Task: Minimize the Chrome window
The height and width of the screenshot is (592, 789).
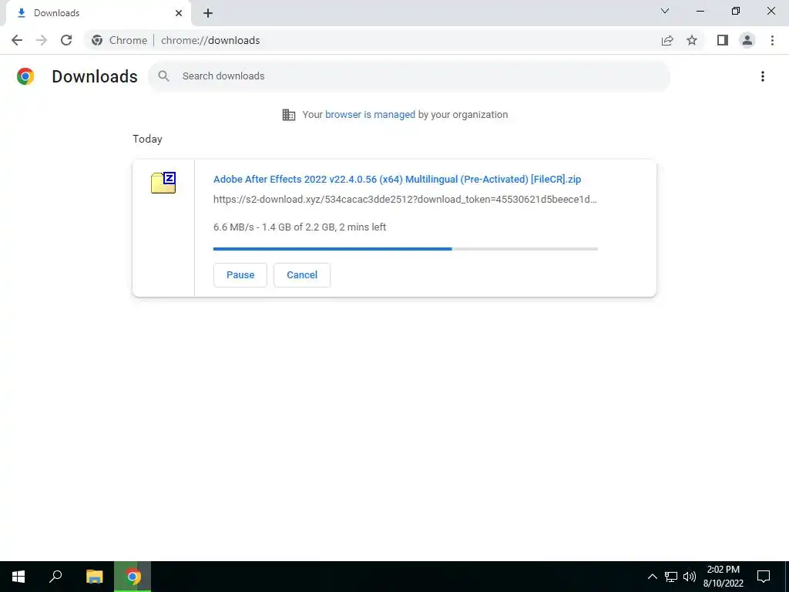Action: [x=700, y=11]
